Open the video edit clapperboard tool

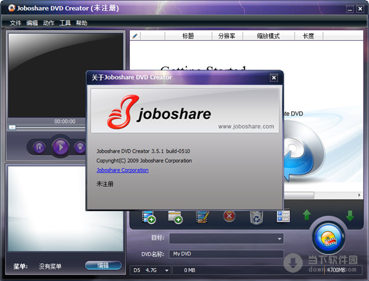coord(202,216)
